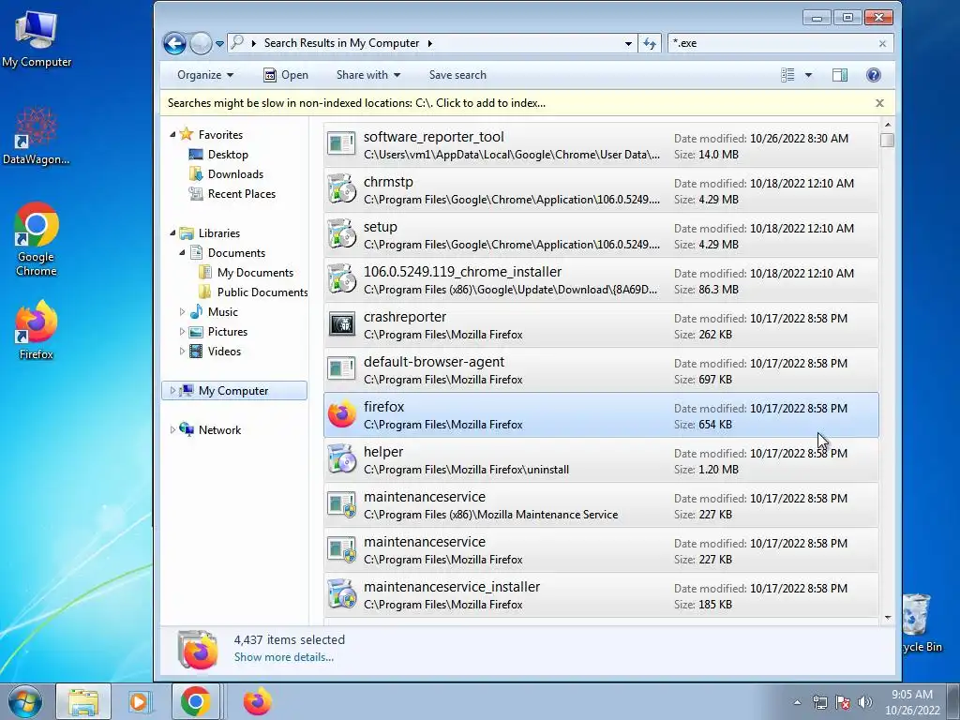Select Network in navigation pane
The image size is (960, 720).
coord(219,429)
